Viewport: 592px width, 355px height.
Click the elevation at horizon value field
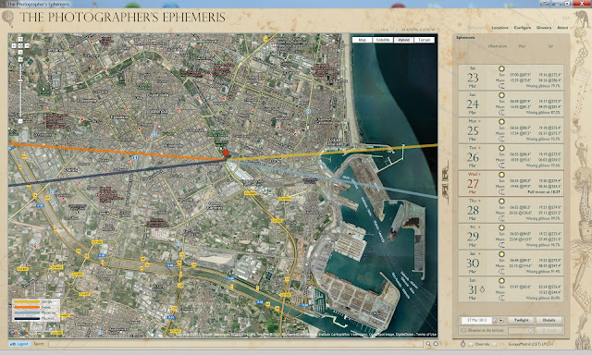tap(521, 330)
